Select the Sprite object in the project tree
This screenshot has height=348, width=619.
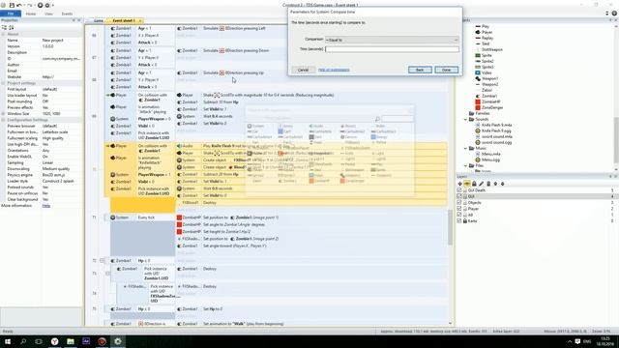click(484, 55)
